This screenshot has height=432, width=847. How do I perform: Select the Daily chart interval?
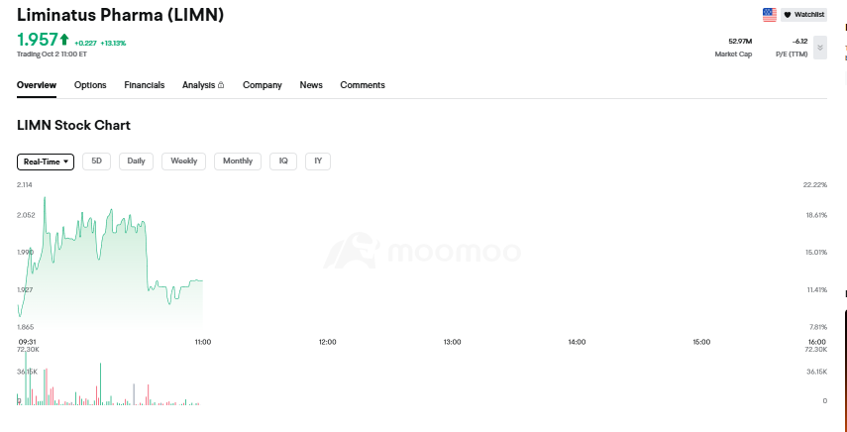point(136,161)
